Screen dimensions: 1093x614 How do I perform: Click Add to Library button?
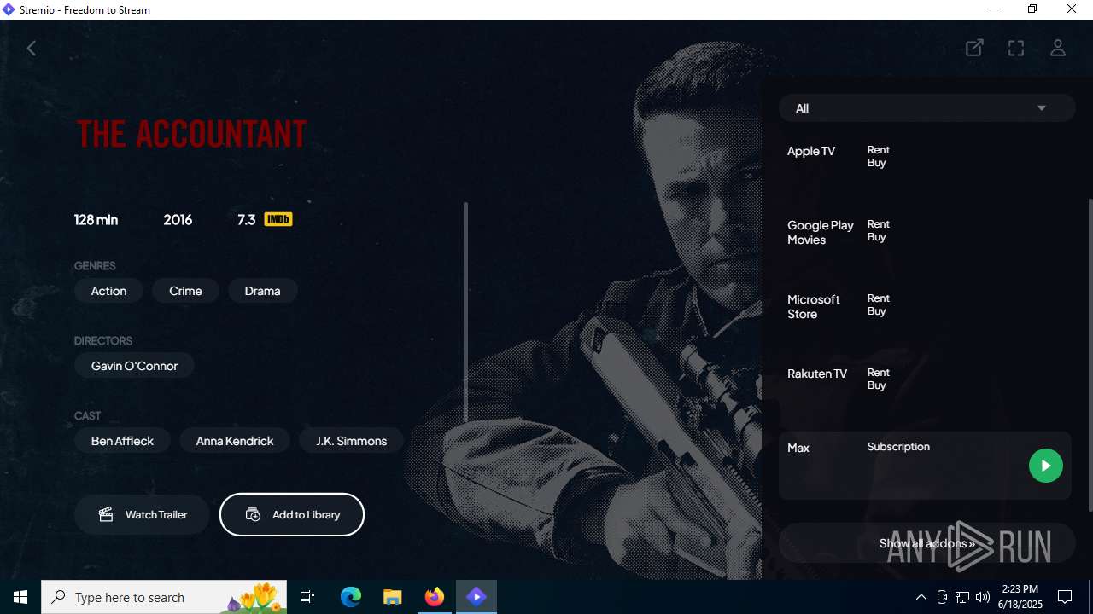tap(292, 514)
